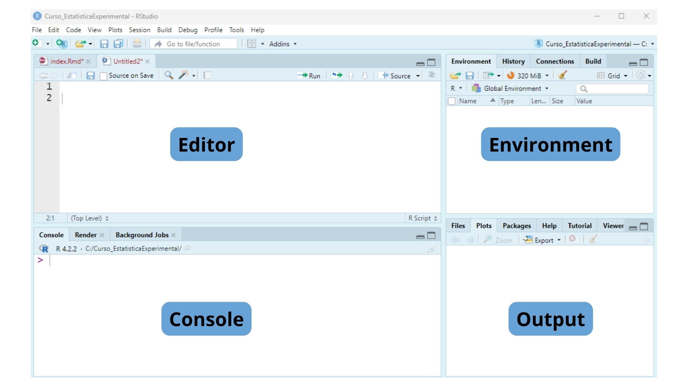The height and width of the screenshot is (387, 688).
Task: Click the Source button
Action: (396, 76)
